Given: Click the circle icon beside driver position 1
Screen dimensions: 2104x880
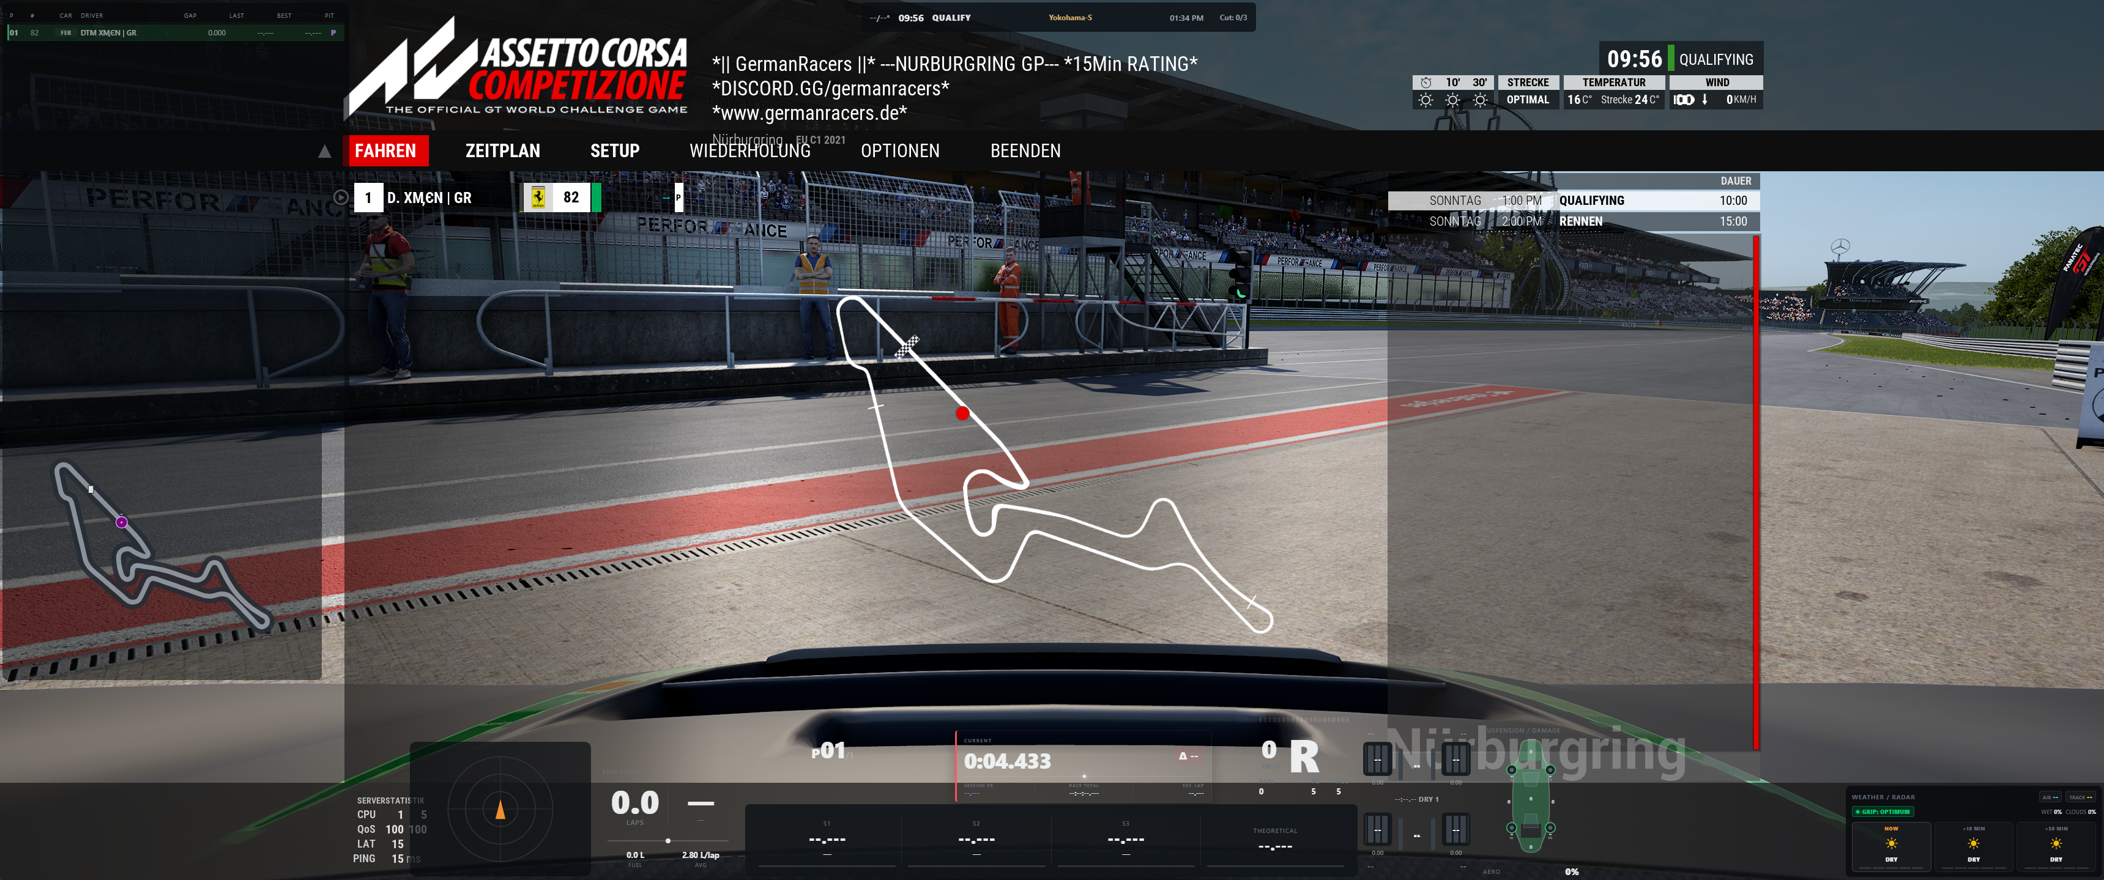Looking at the screenshot, I should pyautogui.click(x=341, y=197).
